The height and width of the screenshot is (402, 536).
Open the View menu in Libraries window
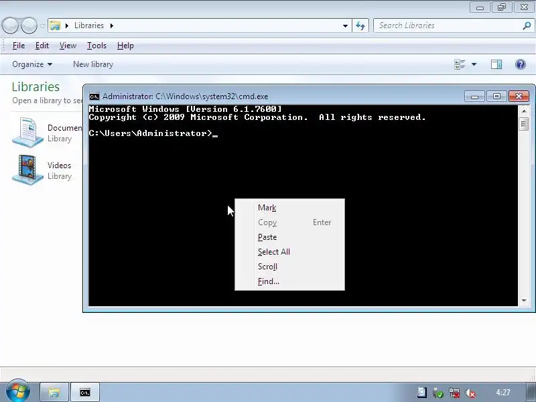tap(68, 46)
